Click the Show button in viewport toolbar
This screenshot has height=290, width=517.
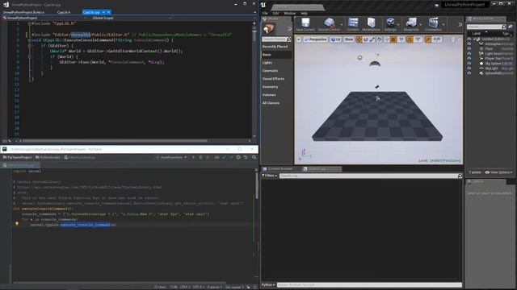(x=348, y=39)
